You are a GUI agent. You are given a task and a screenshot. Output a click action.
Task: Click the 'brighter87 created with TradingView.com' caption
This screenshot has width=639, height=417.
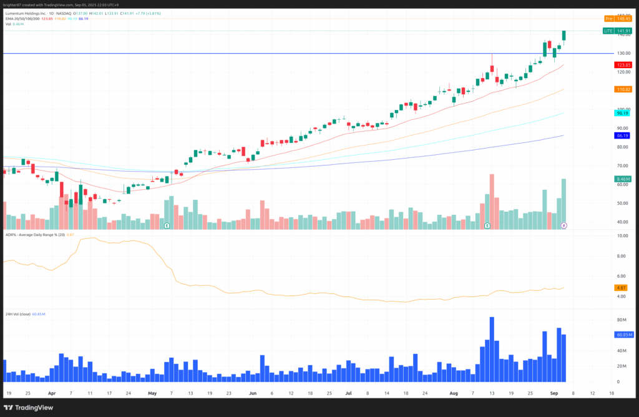38,5
